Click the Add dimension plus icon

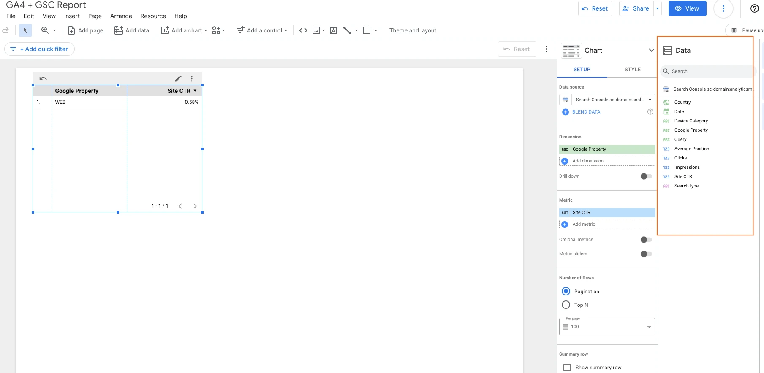click(565, 161)
